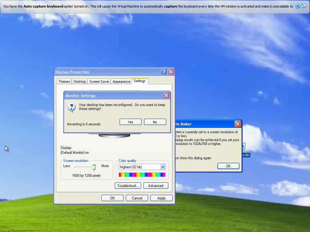Screen dimensions: 310x232
Task: Click No in Monitor Settings dialog
Action: (x=155, y=122)
